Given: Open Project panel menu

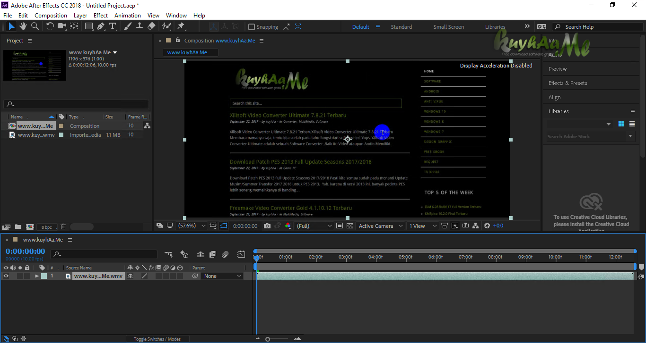Looking at the screenshot, I should pos(30,41).
